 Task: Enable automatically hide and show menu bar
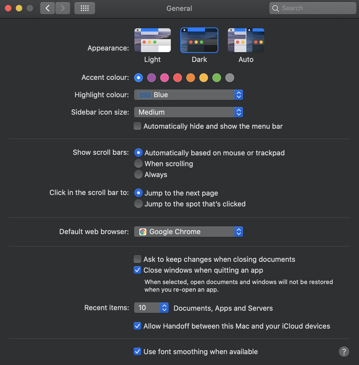point(138,126)
